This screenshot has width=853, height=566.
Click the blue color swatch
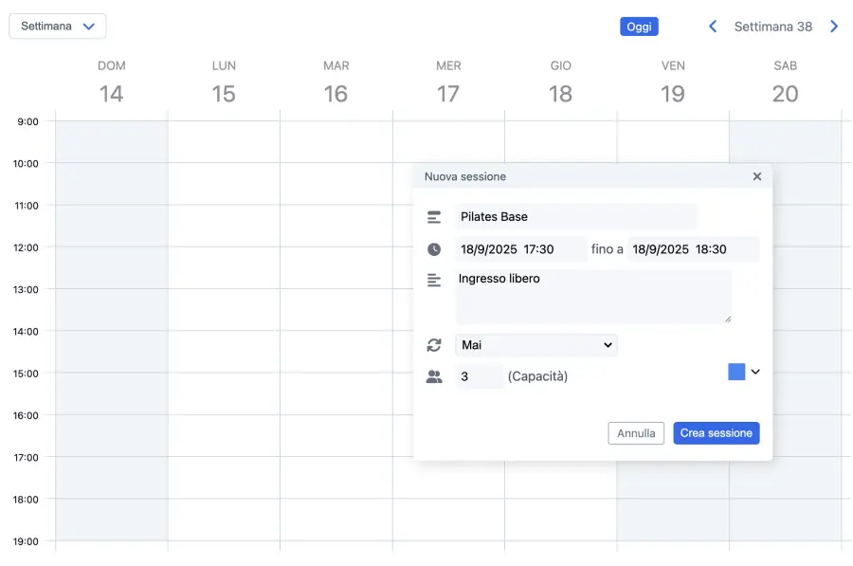tap(736, 372)
